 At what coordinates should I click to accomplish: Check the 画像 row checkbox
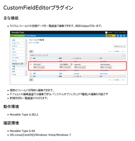[31, 74]
